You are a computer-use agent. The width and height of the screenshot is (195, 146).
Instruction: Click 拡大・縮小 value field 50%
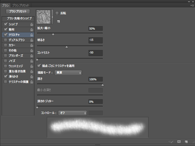[95, 29]
